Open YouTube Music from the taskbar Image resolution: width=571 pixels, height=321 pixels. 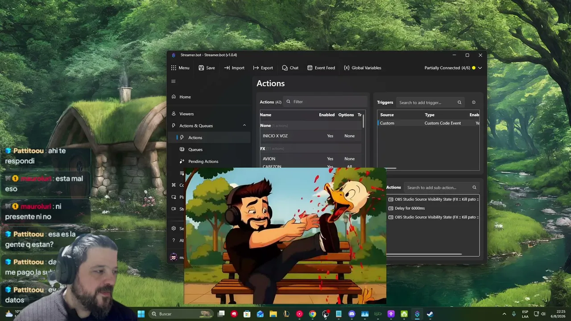(299, 314)
